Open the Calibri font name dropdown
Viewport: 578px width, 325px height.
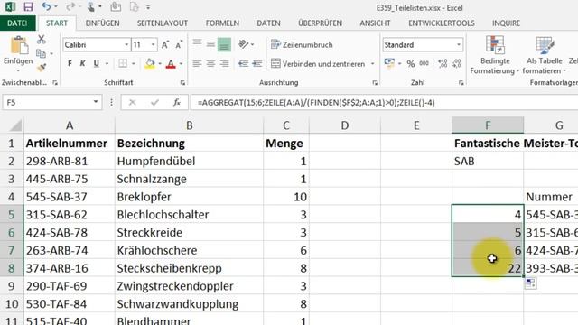click(126, 45)
